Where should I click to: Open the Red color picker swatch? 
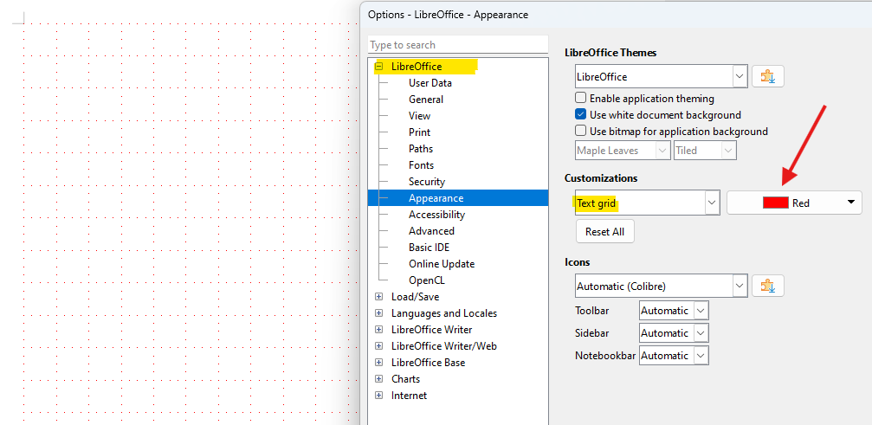[794, 203]
